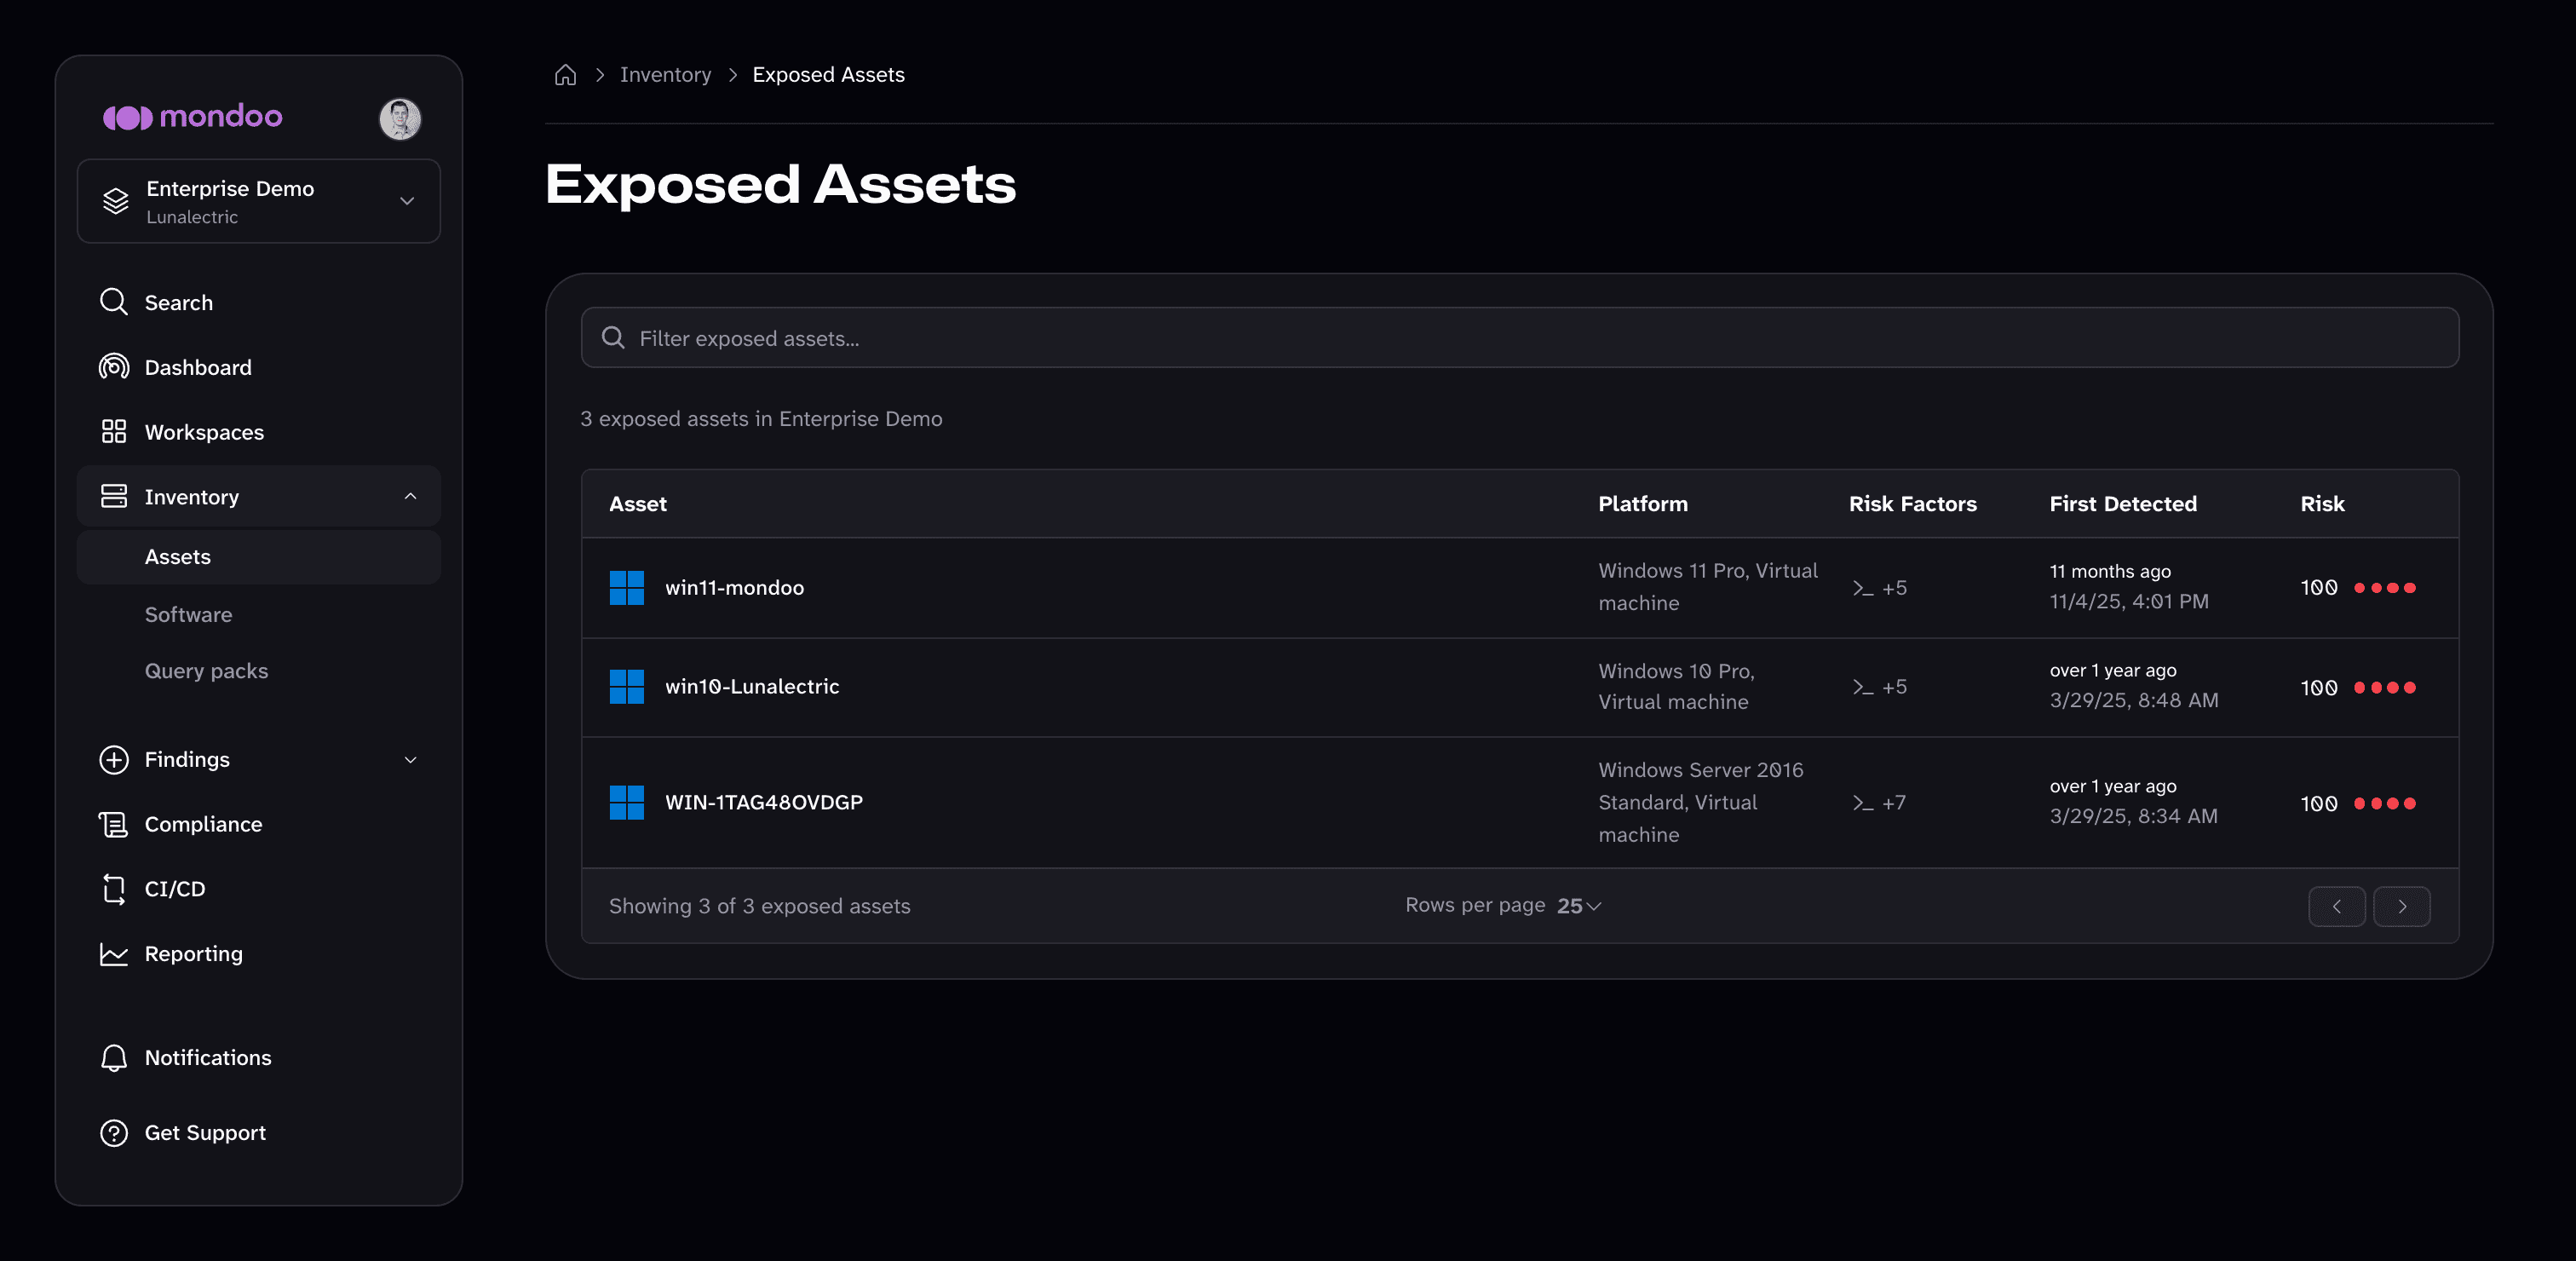Click the Windows icon for WIN-1TAG48OVDGP

click(626, 803)
